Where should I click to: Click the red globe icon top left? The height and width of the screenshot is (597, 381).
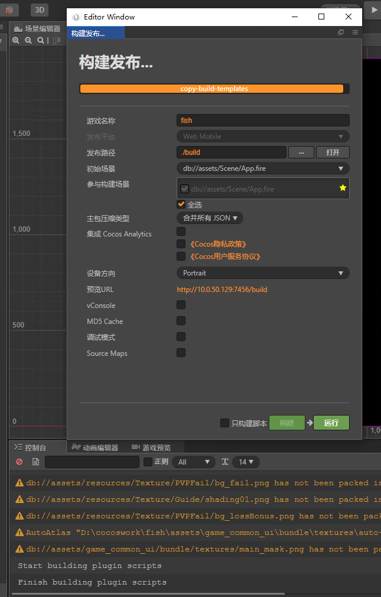(x=9, y=10)
